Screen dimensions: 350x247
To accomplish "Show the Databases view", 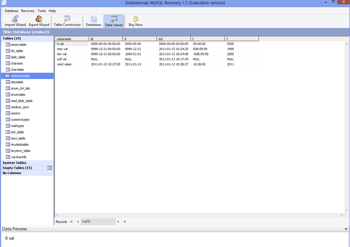I will (x=93, y=21).
